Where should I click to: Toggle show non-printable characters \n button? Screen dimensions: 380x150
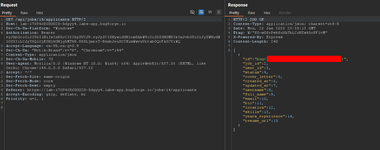210,12
